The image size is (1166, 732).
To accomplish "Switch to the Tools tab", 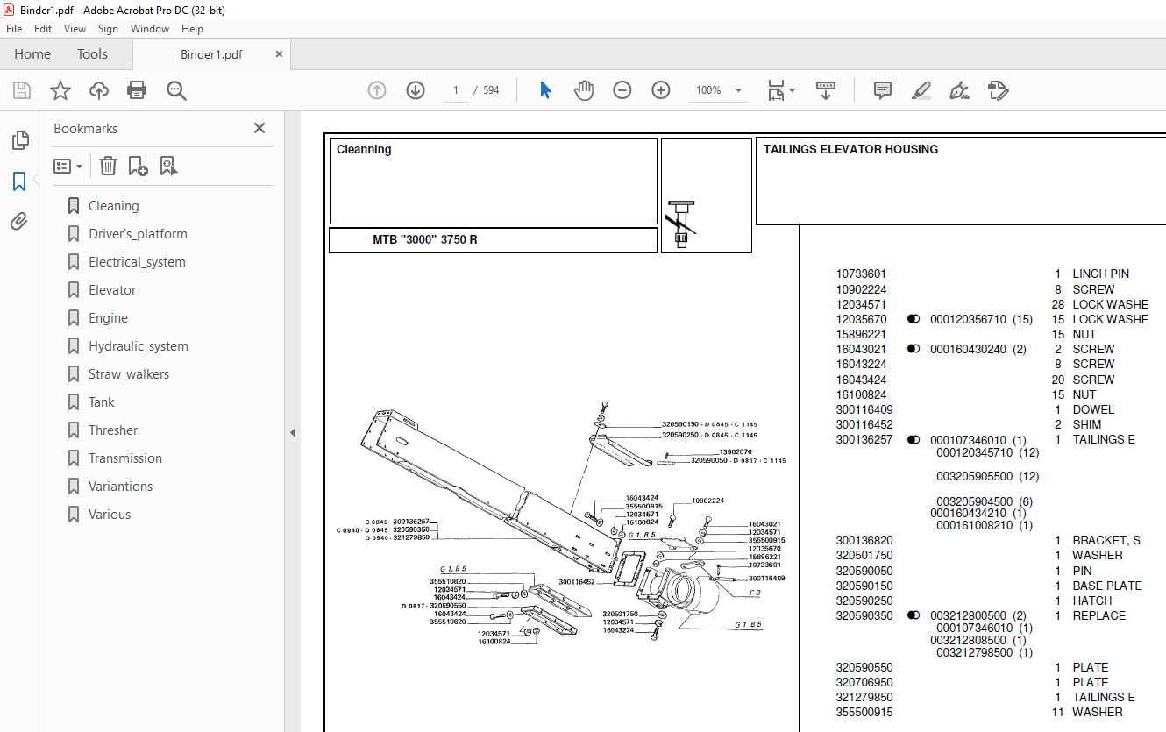I will 92,54.
